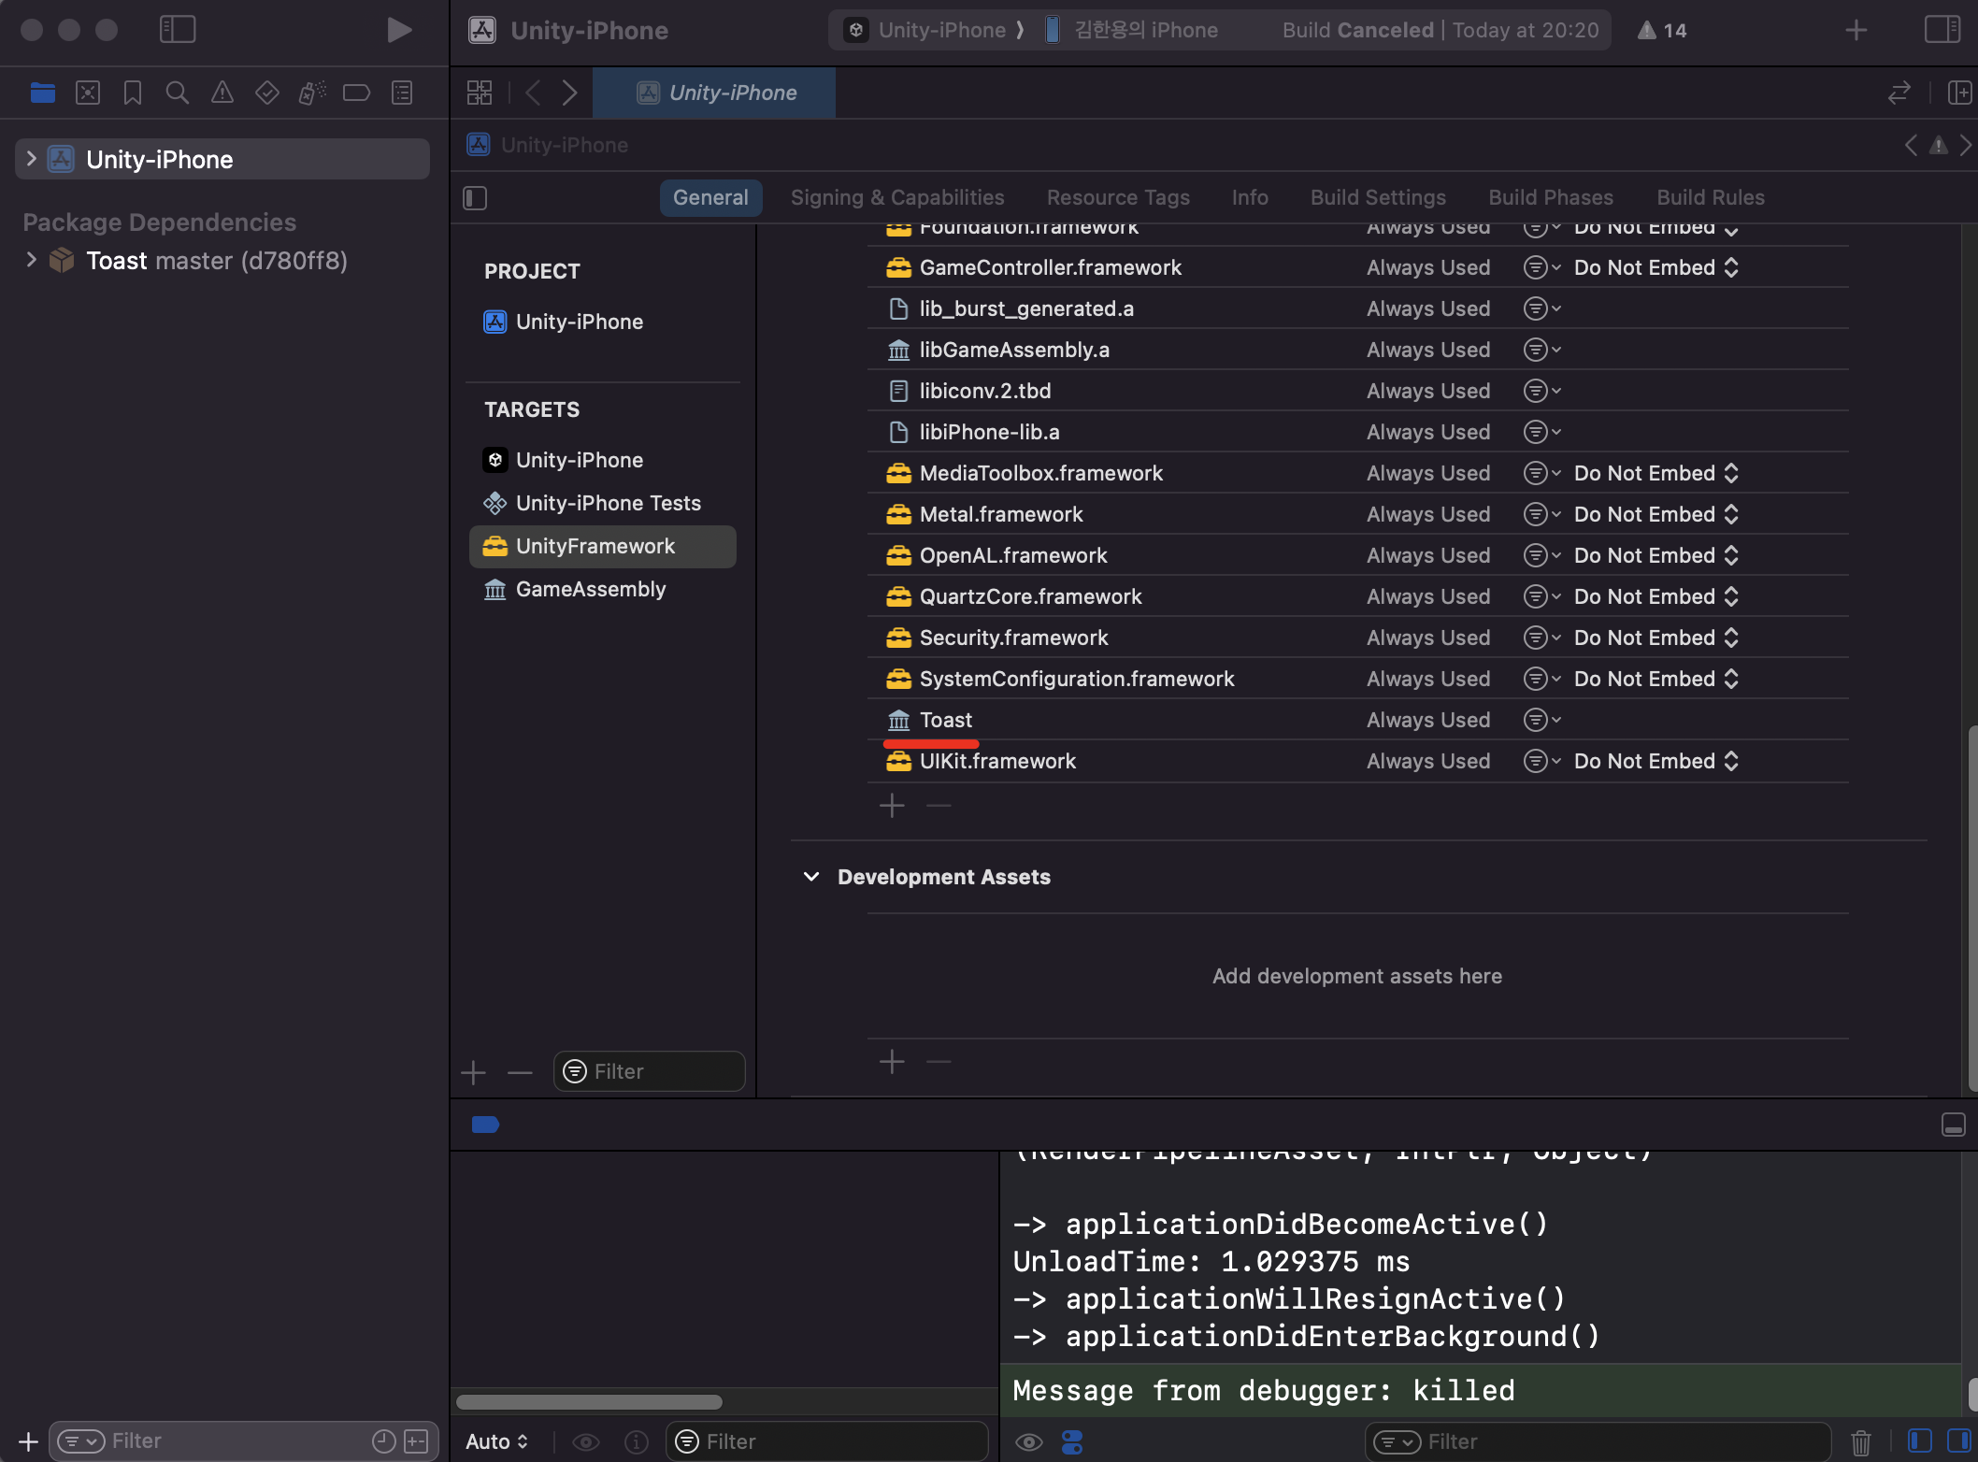The height and width of the screenshot is (1462, 1978).
Task: Open embed dropdown for Metal.framework
Action: coord(1656,514)
